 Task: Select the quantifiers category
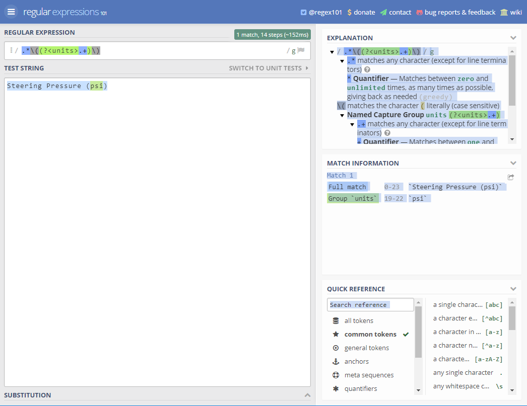tap(360, 389)
